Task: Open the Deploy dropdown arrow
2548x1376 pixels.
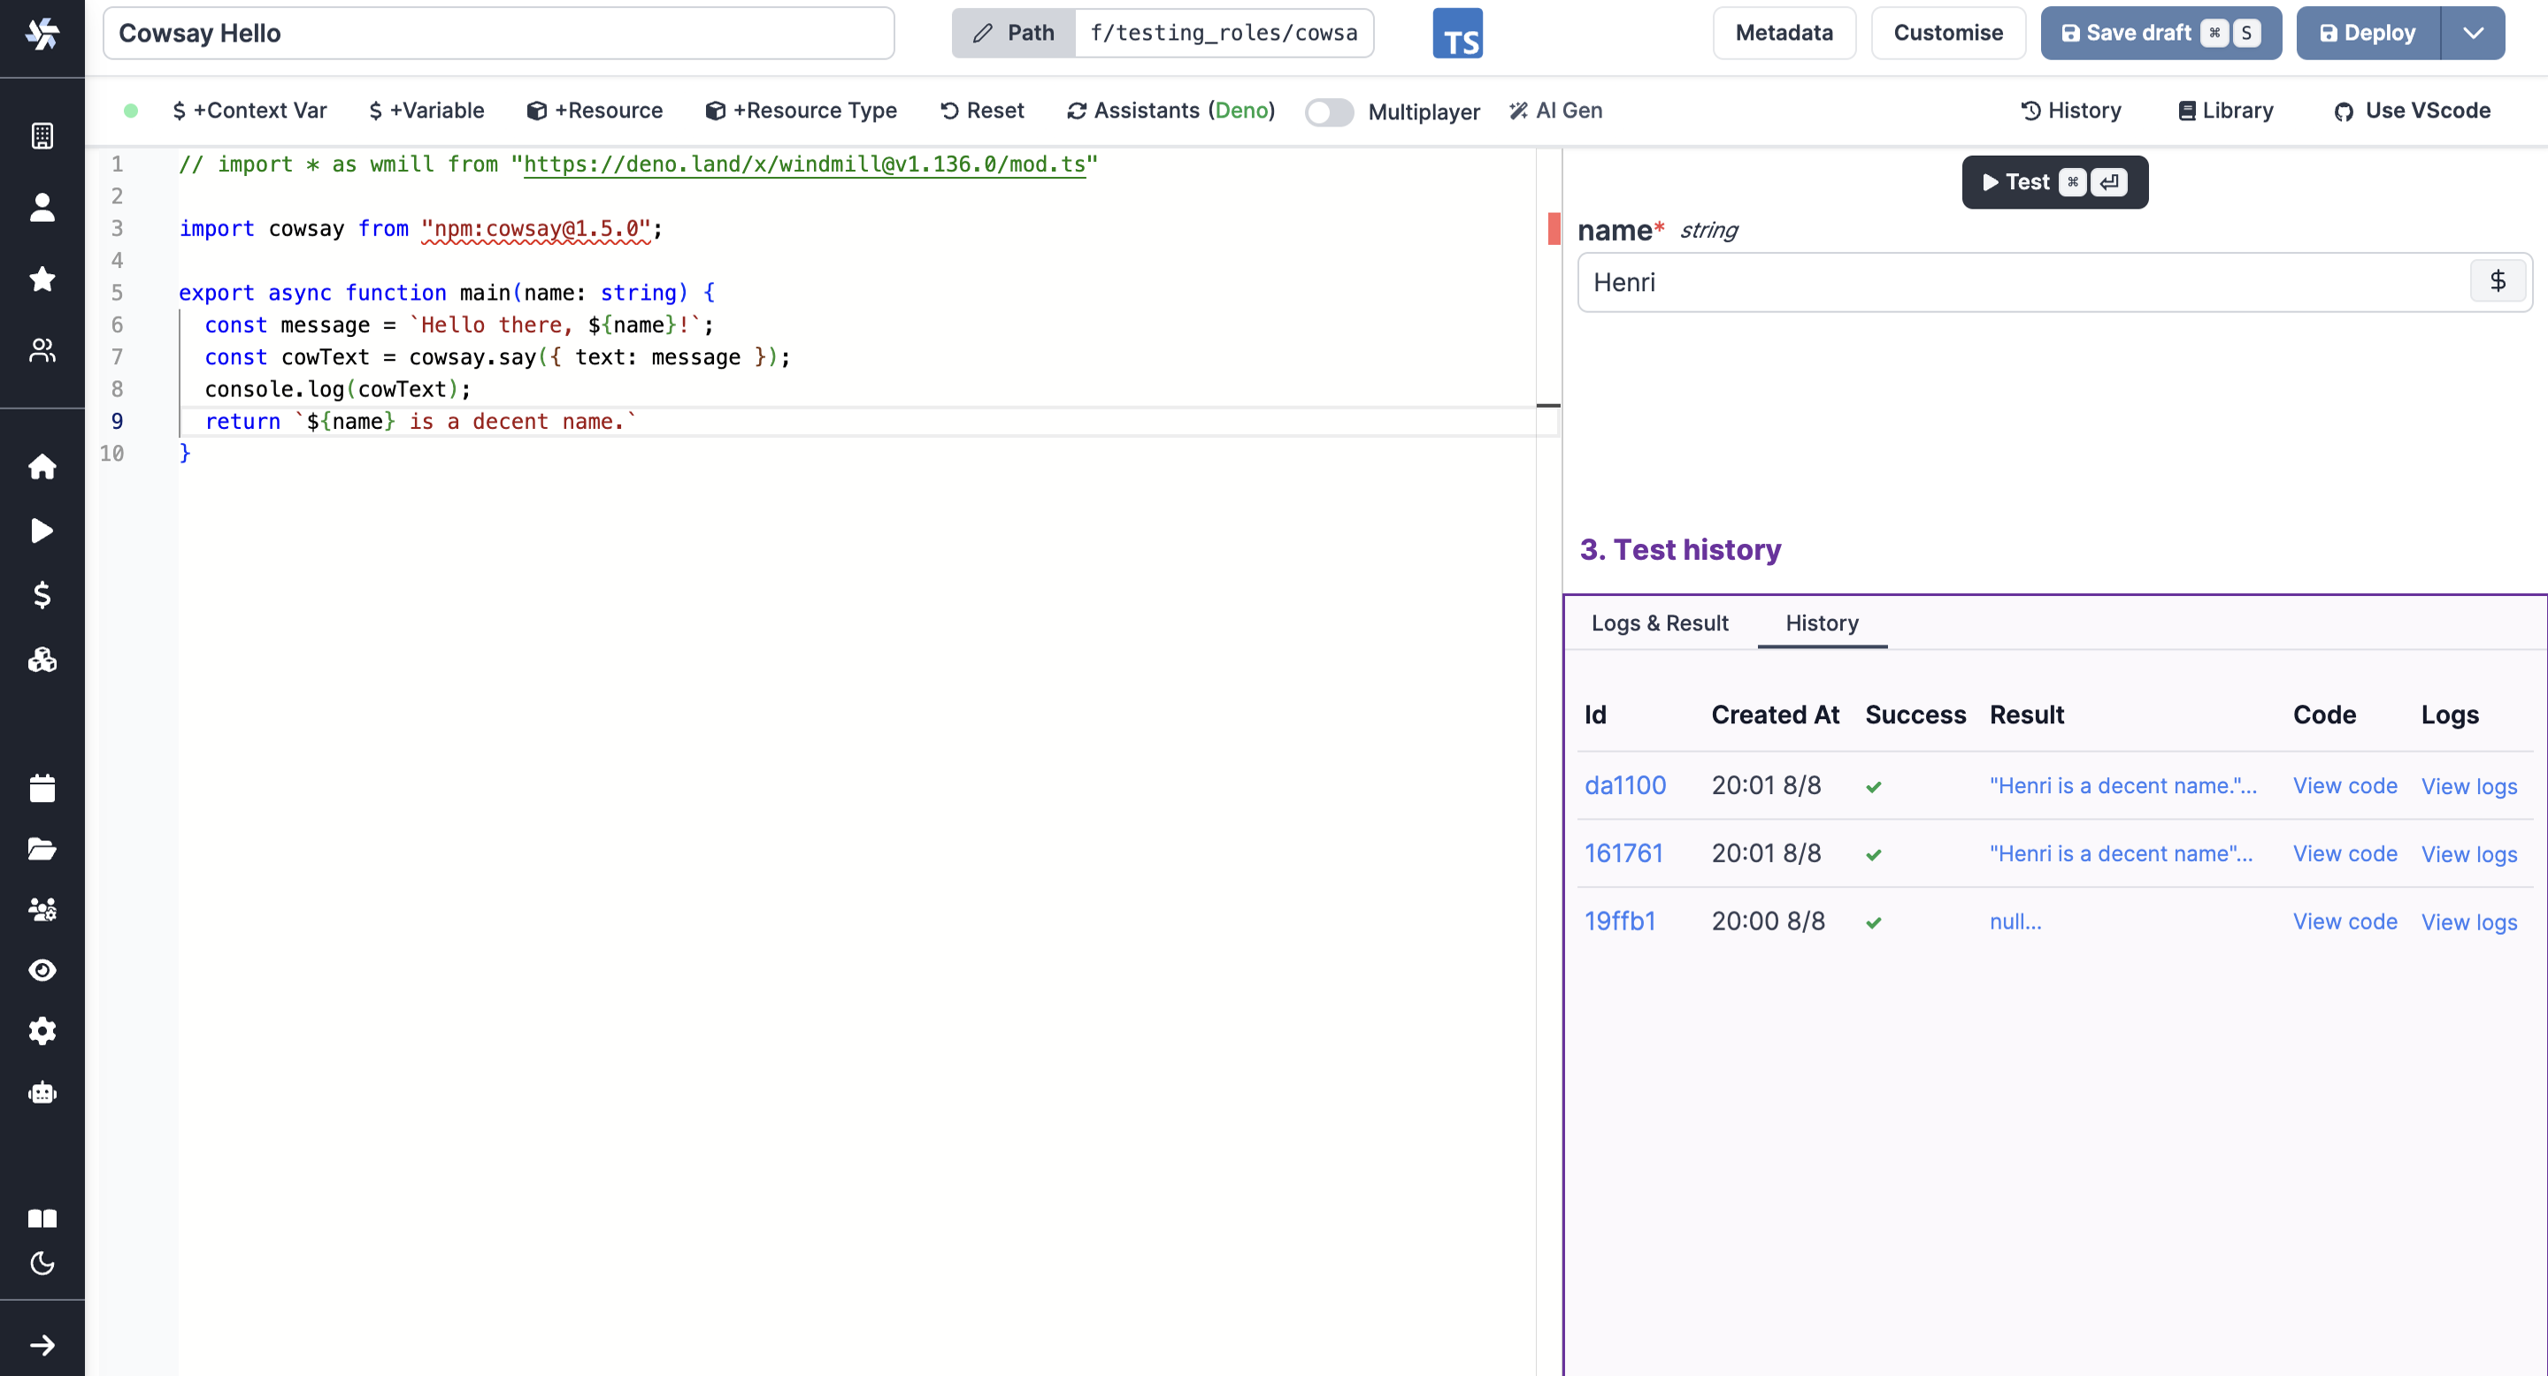Action: 2473,34
